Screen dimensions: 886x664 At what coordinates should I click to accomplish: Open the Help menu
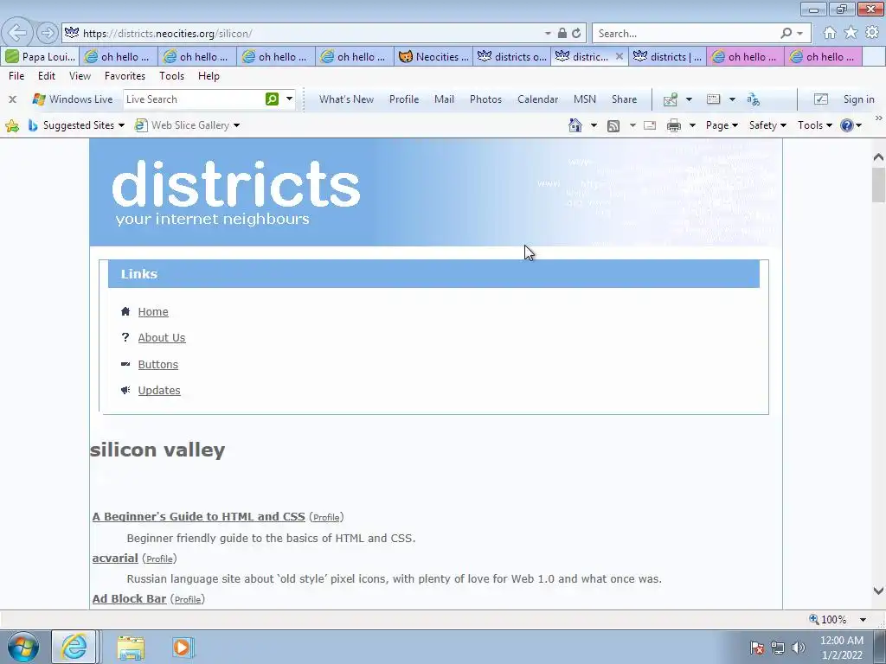click(x=209, y=76)
